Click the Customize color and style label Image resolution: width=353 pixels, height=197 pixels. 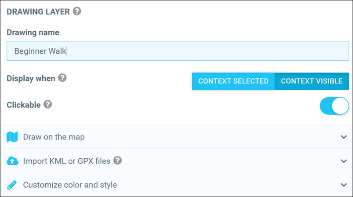[70, 185]
